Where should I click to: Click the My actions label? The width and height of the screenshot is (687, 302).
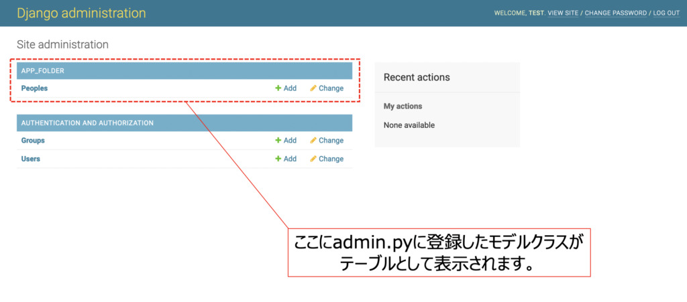(x=403, y=106)
